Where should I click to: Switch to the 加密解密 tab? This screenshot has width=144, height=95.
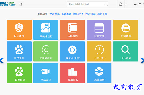click(66, 14)
